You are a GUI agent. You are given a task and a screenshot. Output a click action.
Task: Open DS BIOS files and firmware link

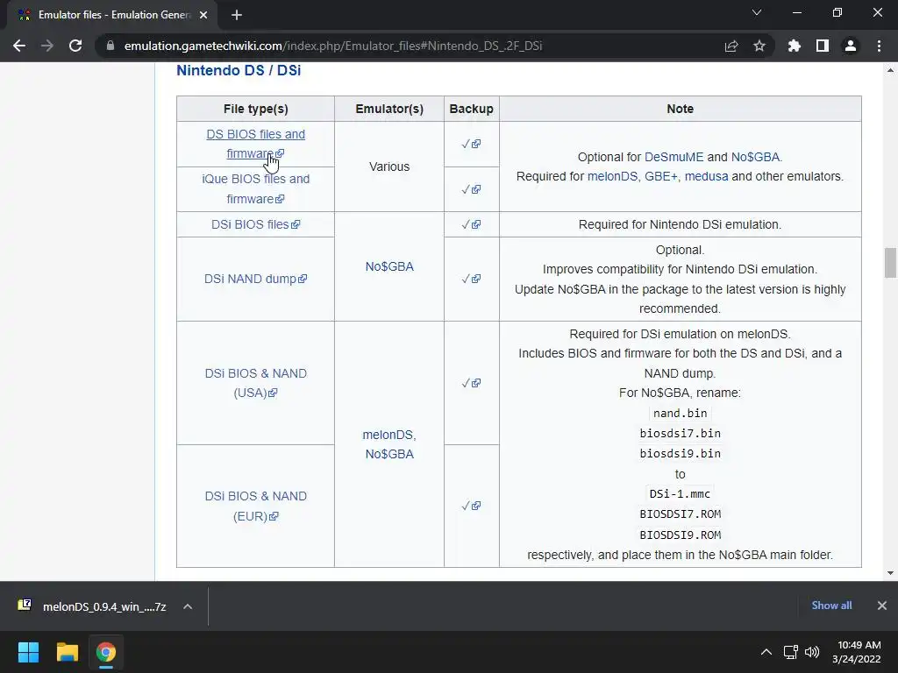255,144
